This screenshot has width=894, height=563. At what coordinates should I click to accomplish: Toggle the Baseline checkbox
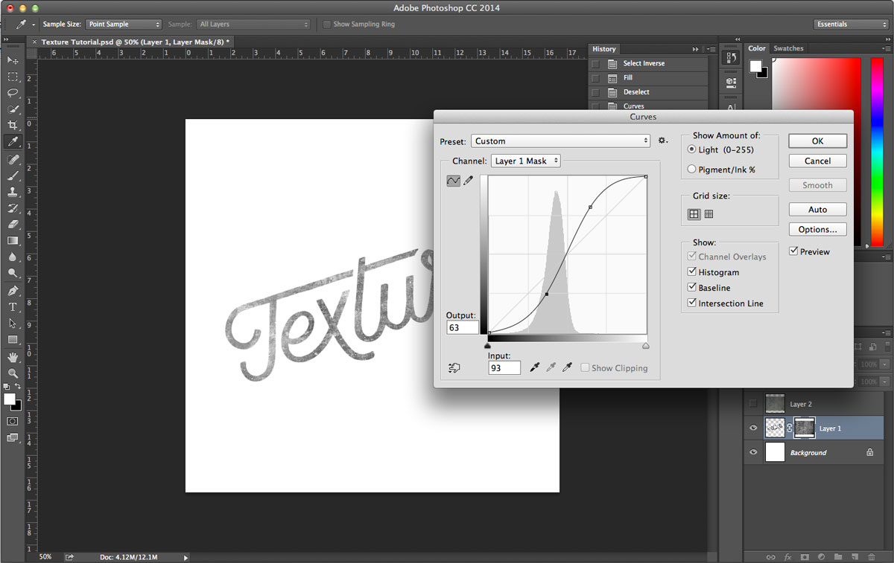[692, 288]
